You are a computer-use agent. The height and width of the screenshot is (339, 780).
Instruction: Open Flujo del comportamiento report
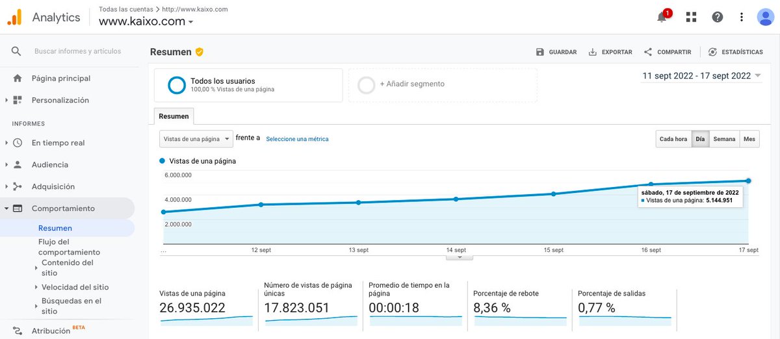69,247
